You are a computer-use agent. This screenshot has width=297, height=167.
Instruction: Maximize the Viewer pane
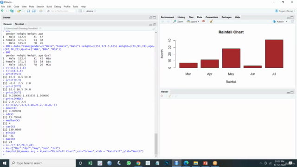[x=292, y=92]
